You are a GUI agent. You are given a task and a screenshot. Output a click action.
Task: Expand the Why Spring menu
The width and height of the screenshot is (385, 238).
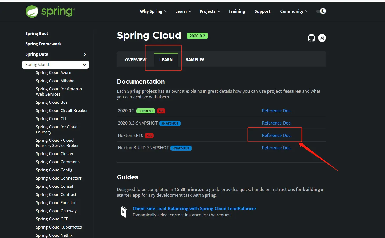(153, 11)
